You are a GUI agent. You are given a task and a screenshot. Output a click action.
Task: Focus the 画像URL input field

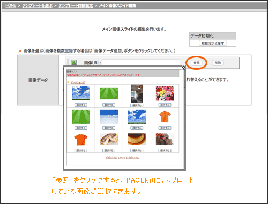[141, 62]
